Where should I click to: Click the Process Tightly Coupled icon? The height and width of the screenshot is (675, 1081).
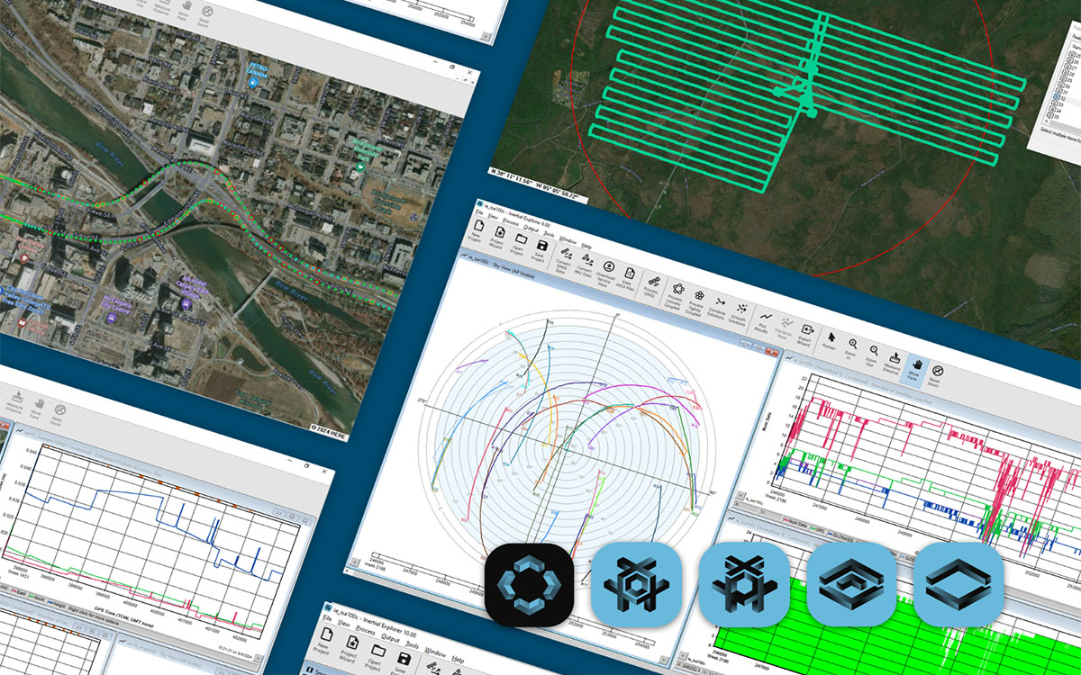click(699, 295)
